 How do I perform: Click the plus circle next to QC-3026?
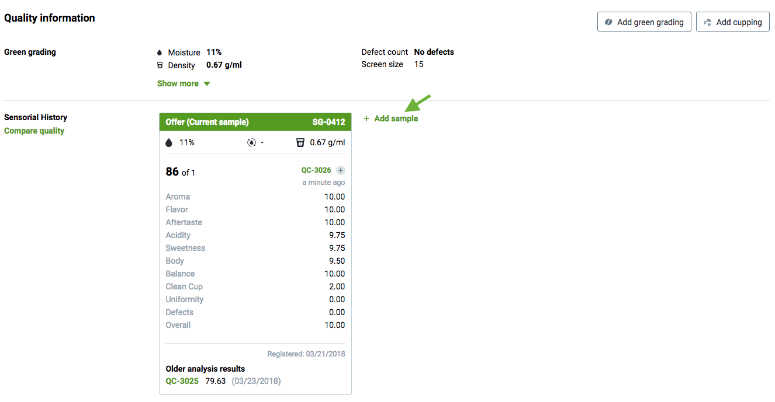coord(341,170)
